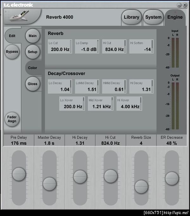Select the Hi Soften -14 field
The width and height of the screenshot is (190, 216).
[141, 47]
